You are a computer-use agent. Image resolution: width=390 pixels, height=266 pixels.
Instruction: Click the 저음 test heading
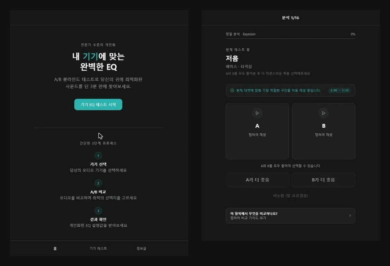tap(232, 58)
